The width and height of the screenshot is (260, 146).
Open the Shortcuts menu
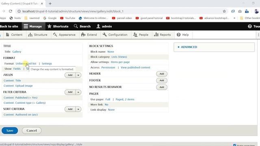tap(58, 26)
